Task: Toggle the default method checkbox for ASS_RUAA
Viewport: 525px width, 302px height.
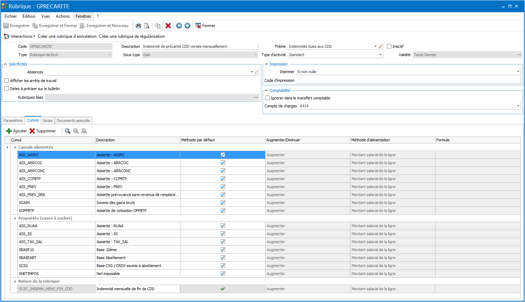Action: coord(223,226)
